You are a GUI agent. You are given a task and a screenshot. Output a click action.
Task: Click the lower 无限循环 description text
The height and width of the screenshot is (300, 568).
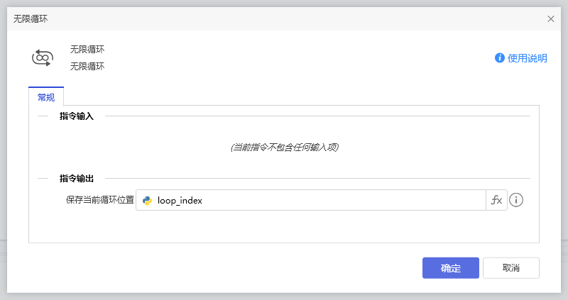[87, 67]
